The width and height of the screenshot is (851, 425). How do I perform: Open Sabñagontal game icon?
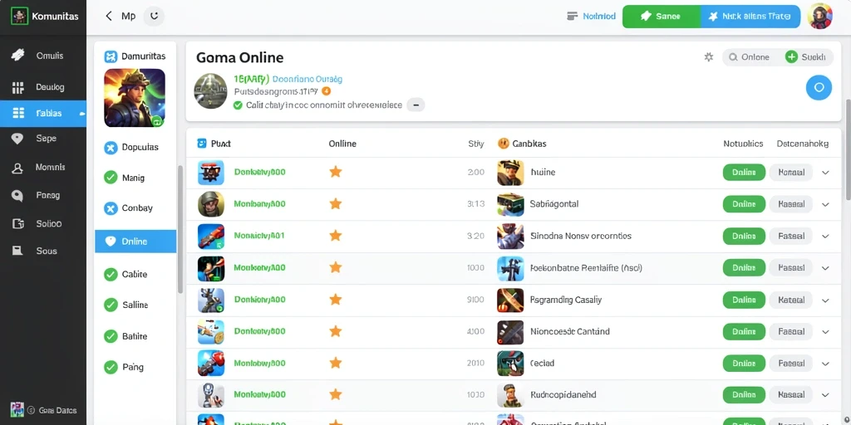pos(510,204)
